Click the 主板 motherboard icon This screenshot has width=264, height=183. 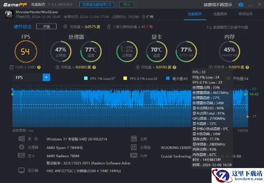point(134,139)
